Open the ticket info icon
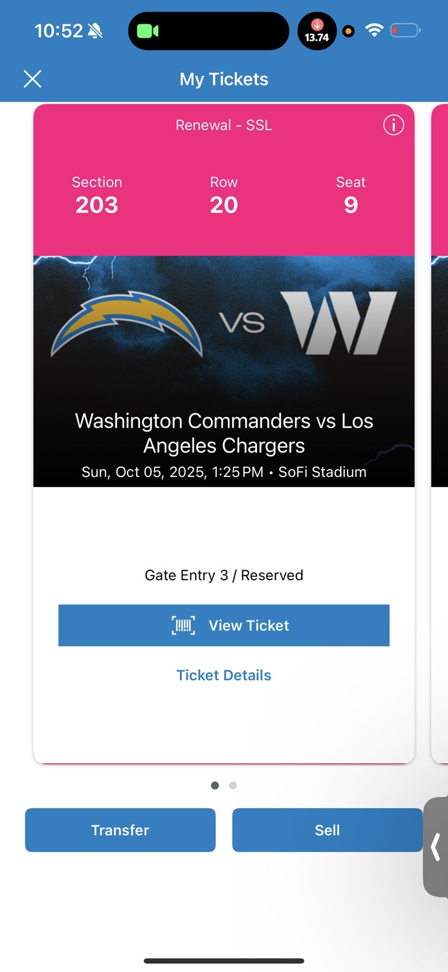 393,125
